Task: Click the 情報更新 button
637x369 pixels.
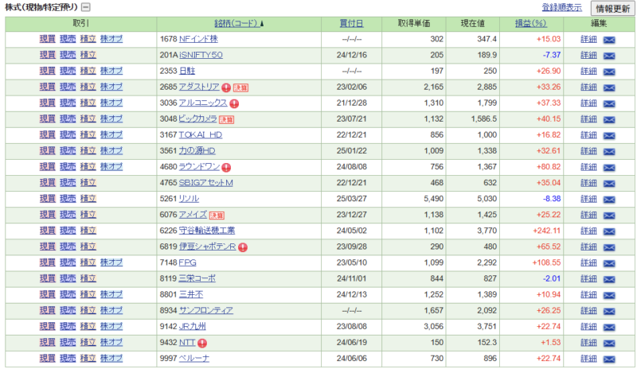Action: [x=612, y=8]
